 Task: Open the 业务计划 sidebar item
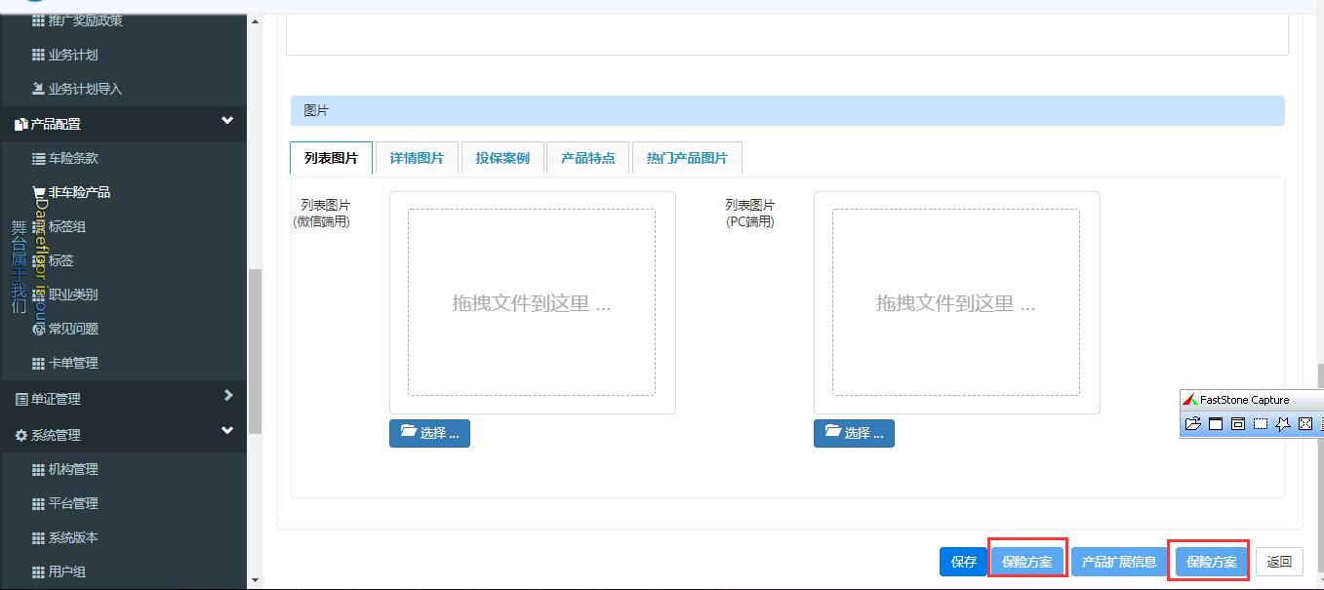(x=64, y=55)
